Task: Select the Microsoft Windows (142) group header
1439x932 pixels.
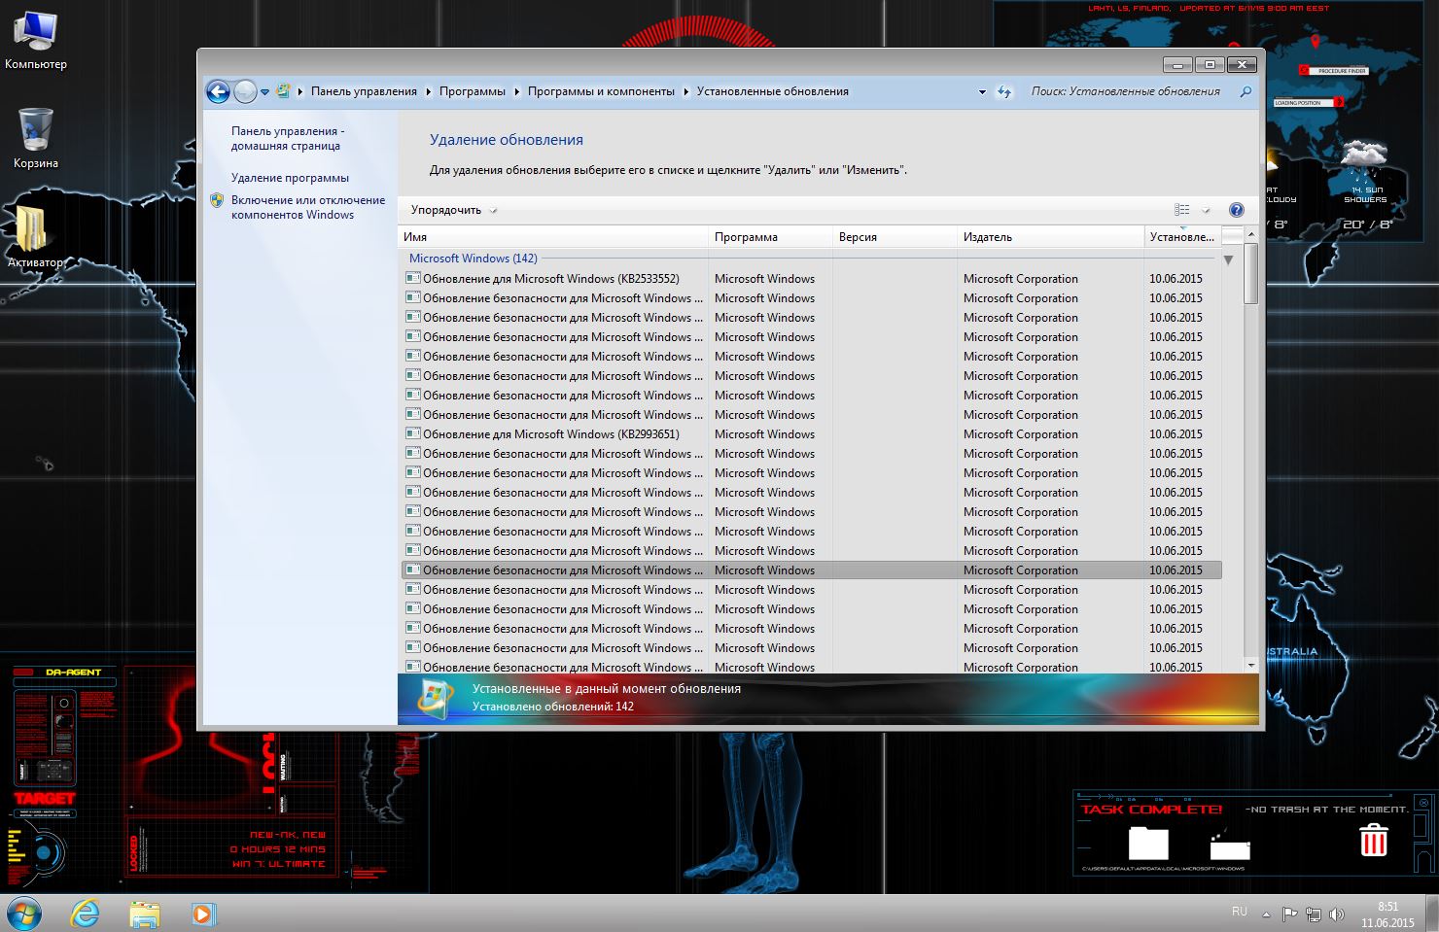Action: [x=474, y=259]
